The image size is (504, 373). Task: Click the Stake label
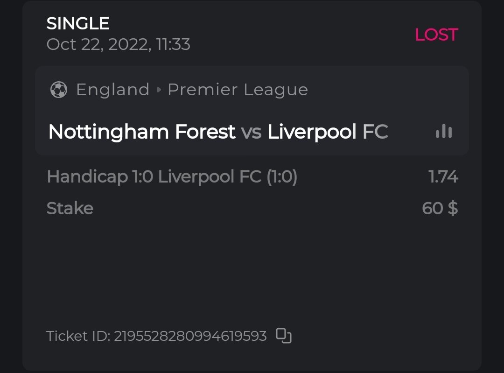tap(70, 208)
